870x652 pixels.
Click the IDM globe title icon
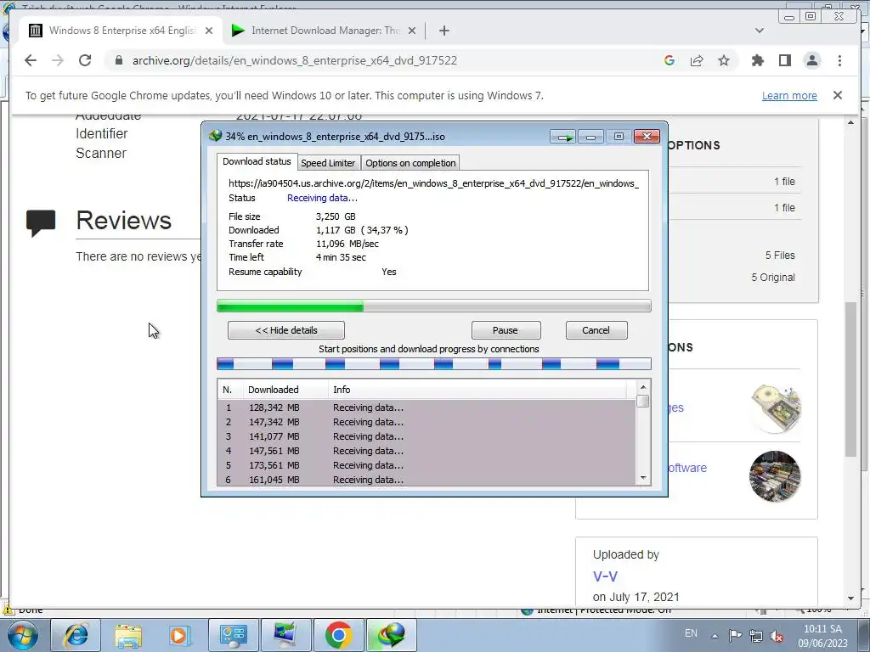pos(215,136)
